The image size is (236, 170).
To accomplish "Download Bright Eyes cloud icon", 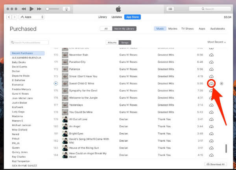I will 211,134.
